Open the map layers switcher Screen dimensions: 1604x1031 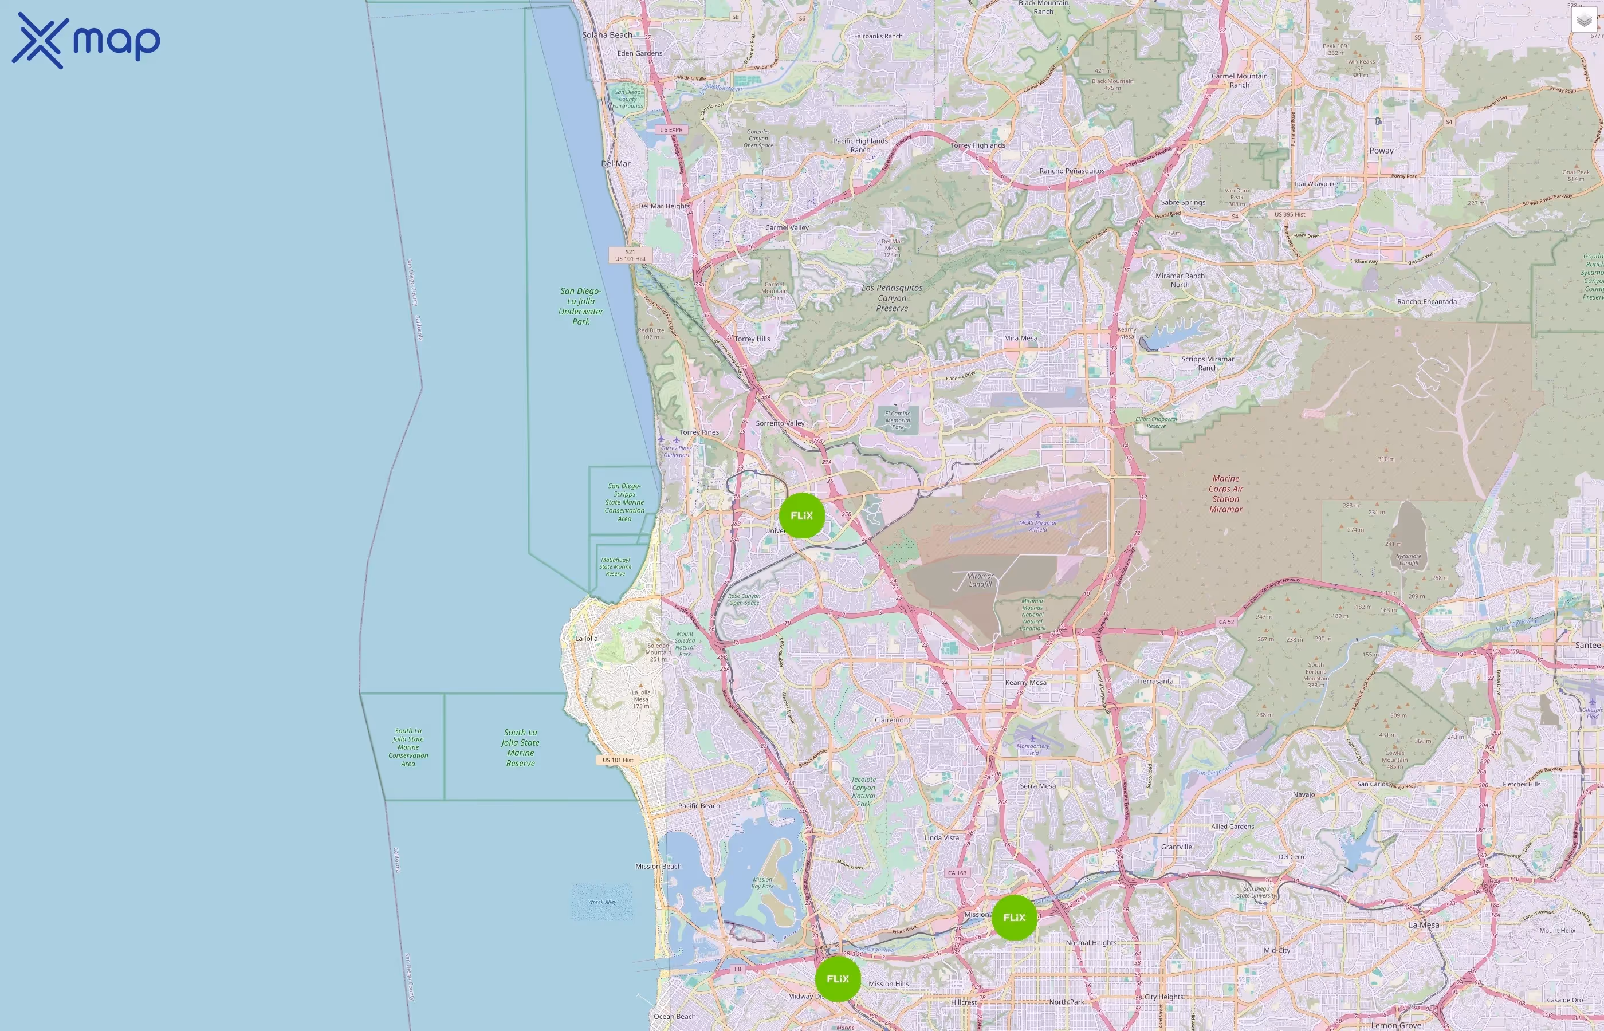point(1584,20)
